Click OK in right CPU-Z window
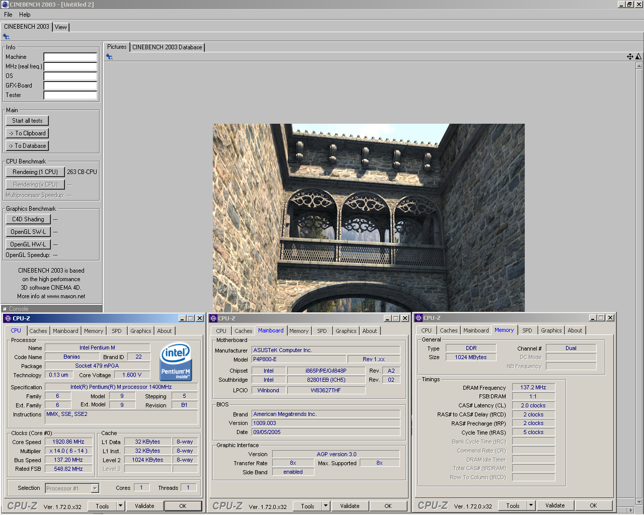The width and height of the screenshot is (644, 515). coord(594,505)
